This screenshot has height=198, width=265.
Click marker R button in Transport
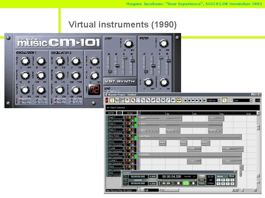(223, 180)
